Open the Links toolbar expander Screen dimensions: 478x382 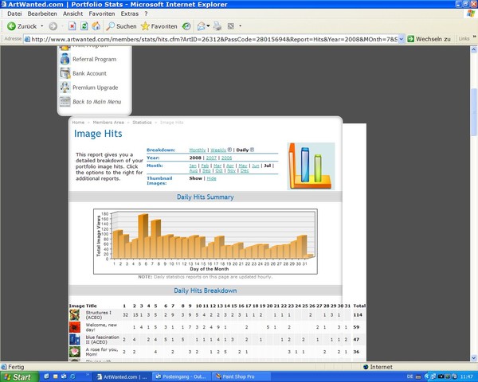pyautogui.click(x=474, y=37)
